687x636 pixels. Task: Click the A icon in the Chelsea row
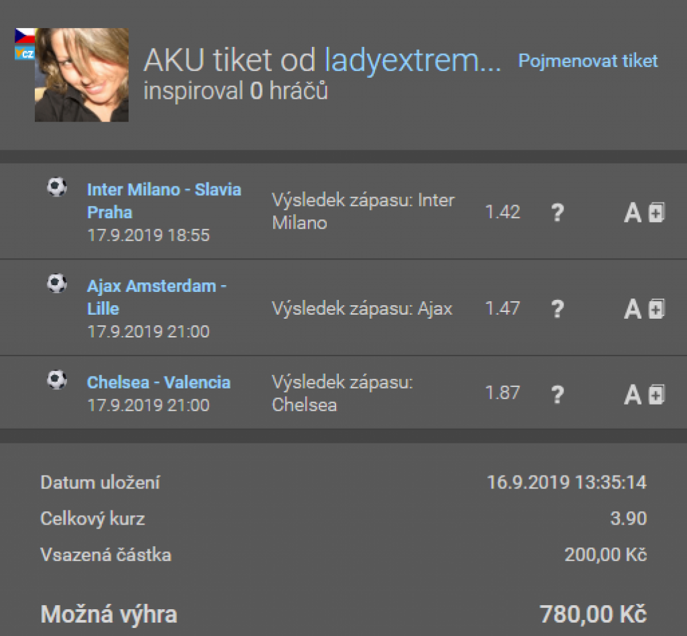632,395
